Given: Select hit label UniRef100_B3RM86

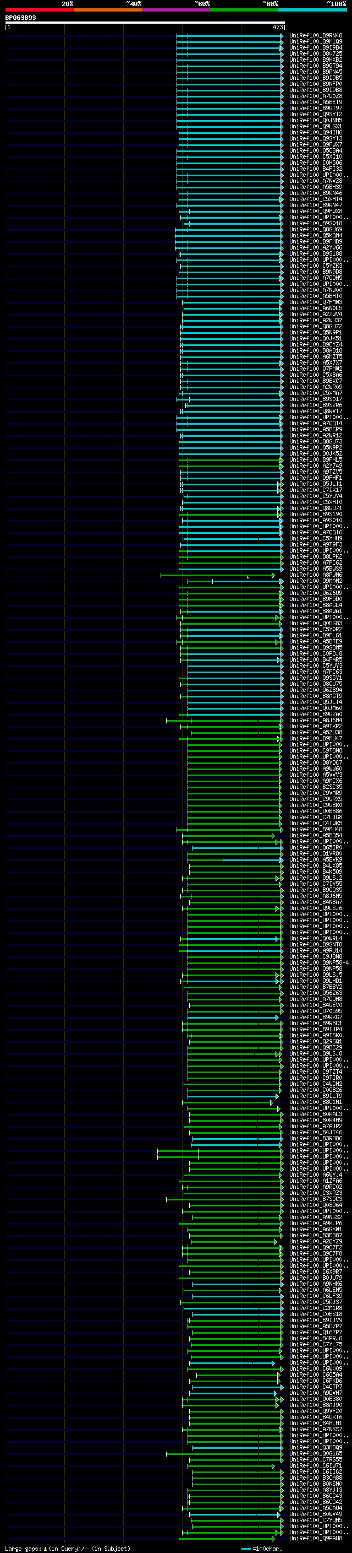Looking at the screenshot, I should pyautogui.click(x=316, y=1138).
